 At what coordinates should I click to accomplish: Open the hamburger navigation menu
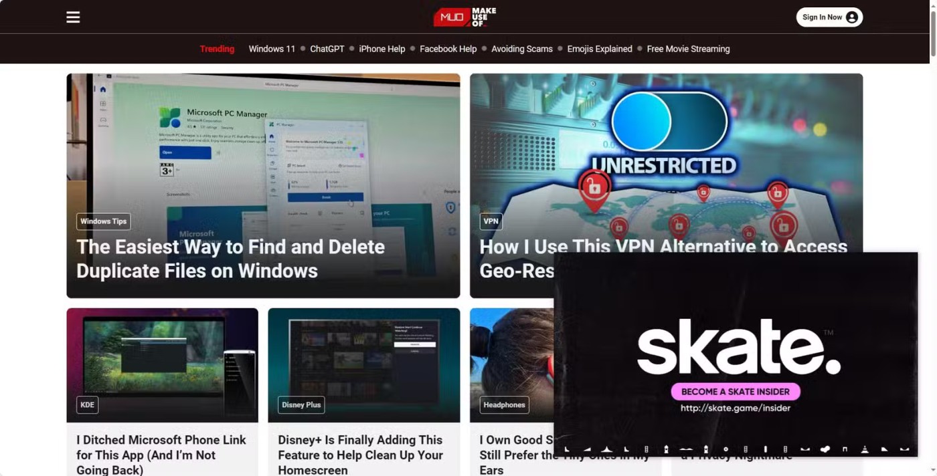pos(73,17)
